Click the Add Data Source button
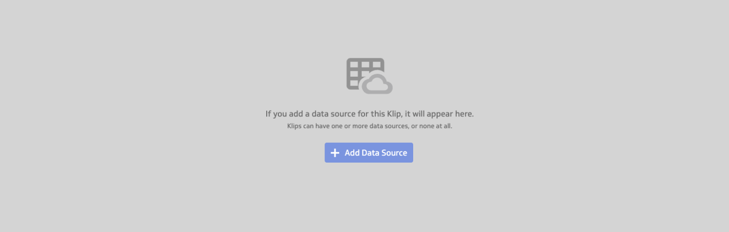Screen dimensions: 729x232 tap(369, 152)
